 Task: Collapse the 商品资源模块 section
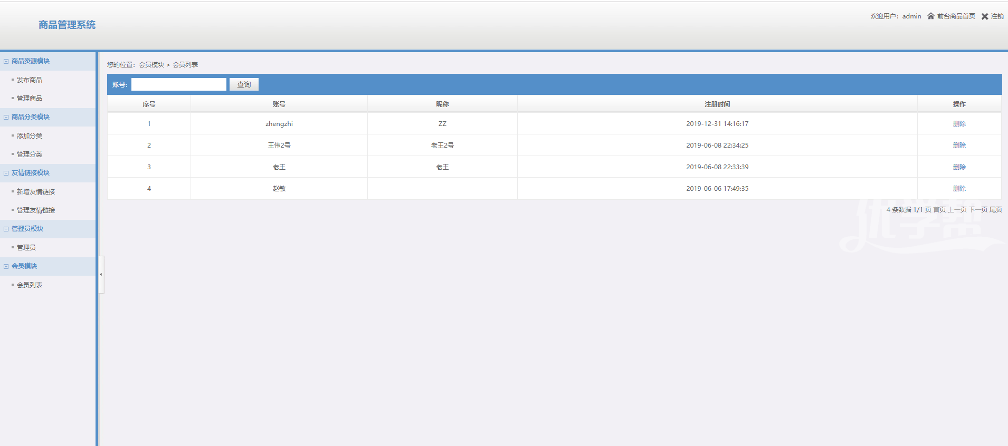coord(6,61)
